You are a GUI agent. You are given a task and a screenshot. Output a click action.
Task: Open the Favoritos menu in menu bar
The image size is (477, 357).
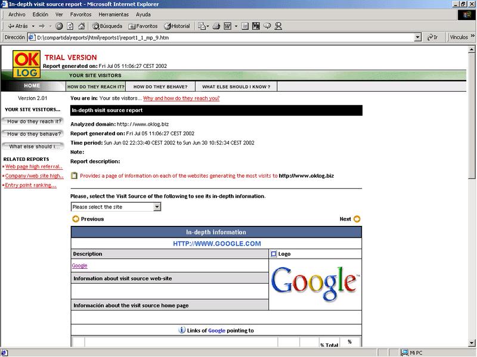click(80, 14)
